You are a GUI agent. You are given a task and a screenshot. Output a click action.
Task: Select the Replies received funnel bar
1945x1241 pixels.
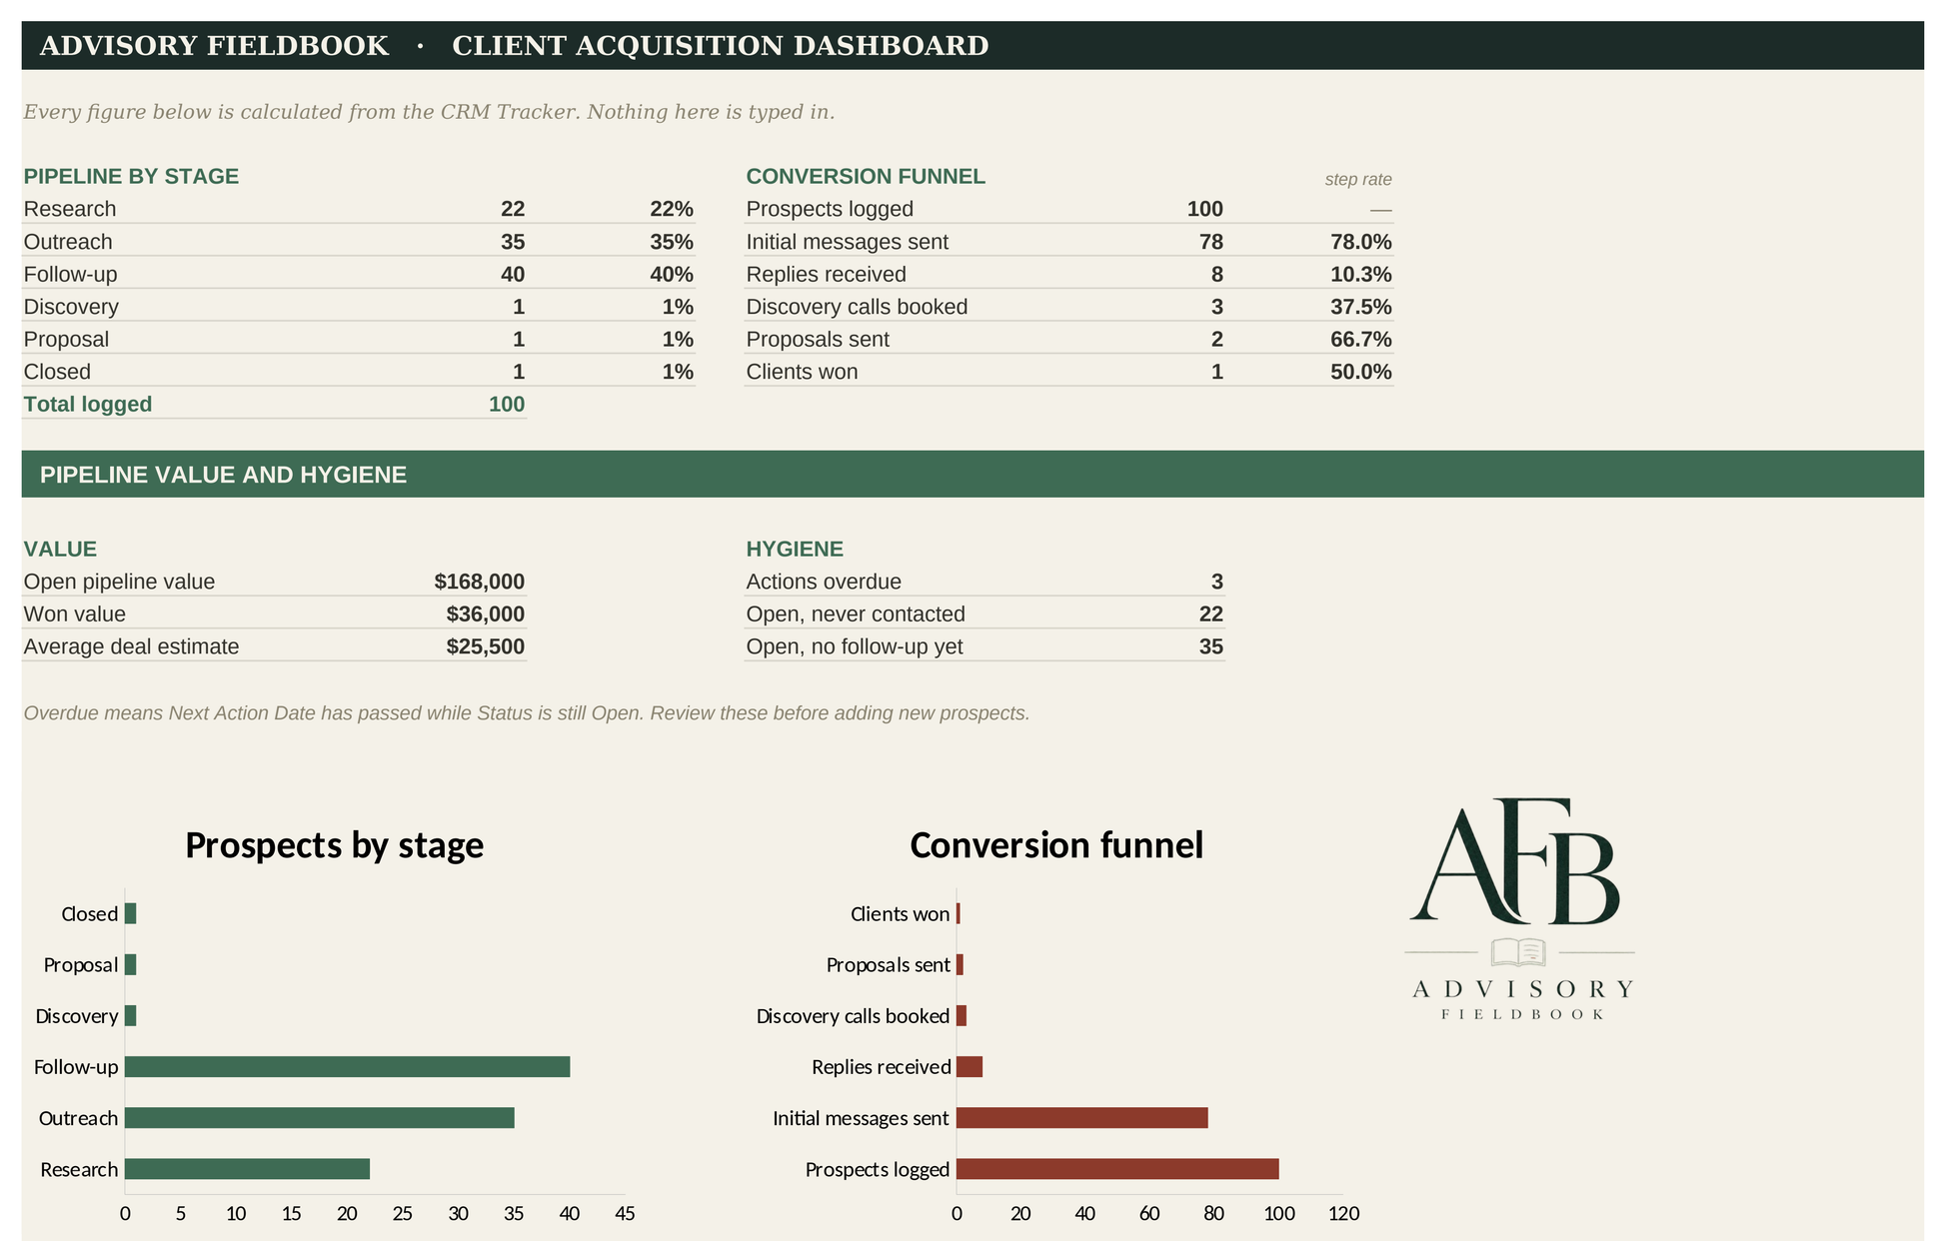[x=970, y=1067]
